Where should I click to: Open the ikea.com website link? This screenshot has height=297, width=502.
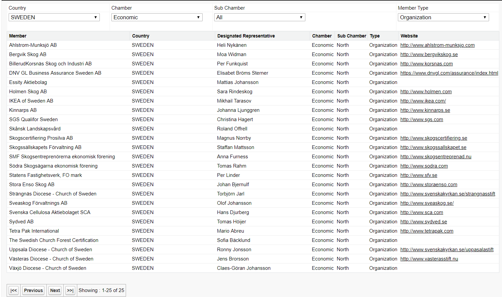pos(423,101)
